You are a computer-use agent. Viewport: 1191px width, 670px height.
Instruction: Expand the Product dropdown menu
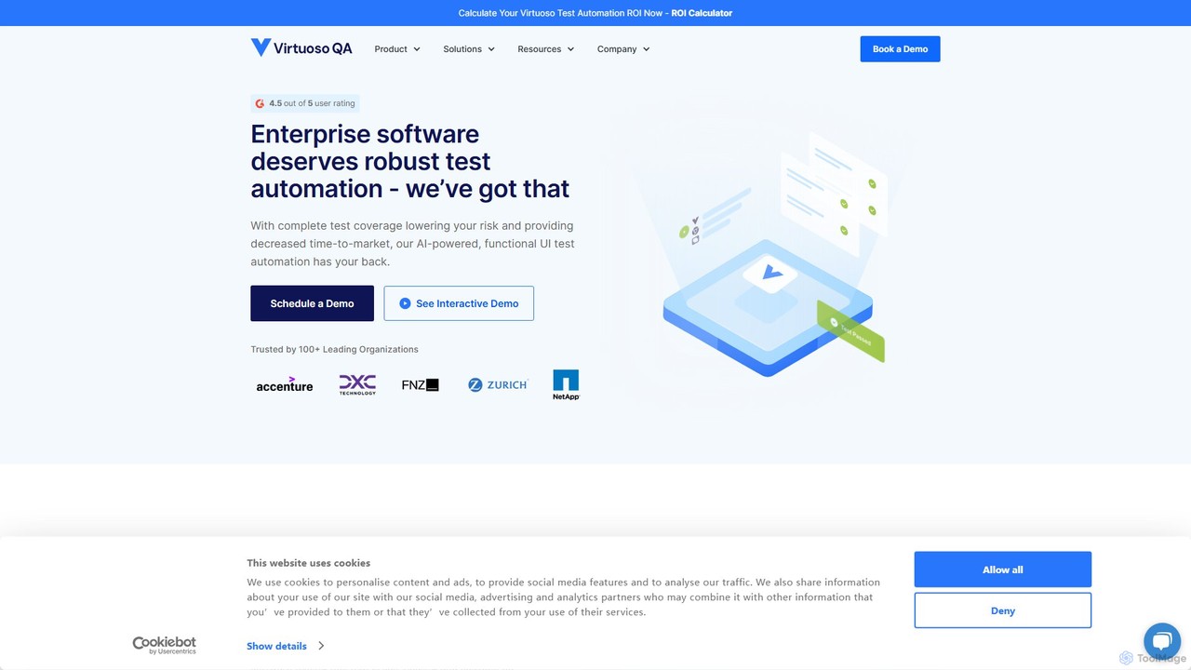coord(397,49)
